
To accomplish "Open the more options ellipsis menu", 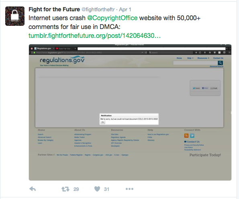I will [129, 189].
